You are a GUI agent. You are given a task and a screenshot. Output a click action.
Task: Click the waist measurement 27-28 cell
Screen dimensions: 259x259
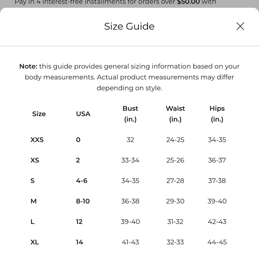(175, 181)
